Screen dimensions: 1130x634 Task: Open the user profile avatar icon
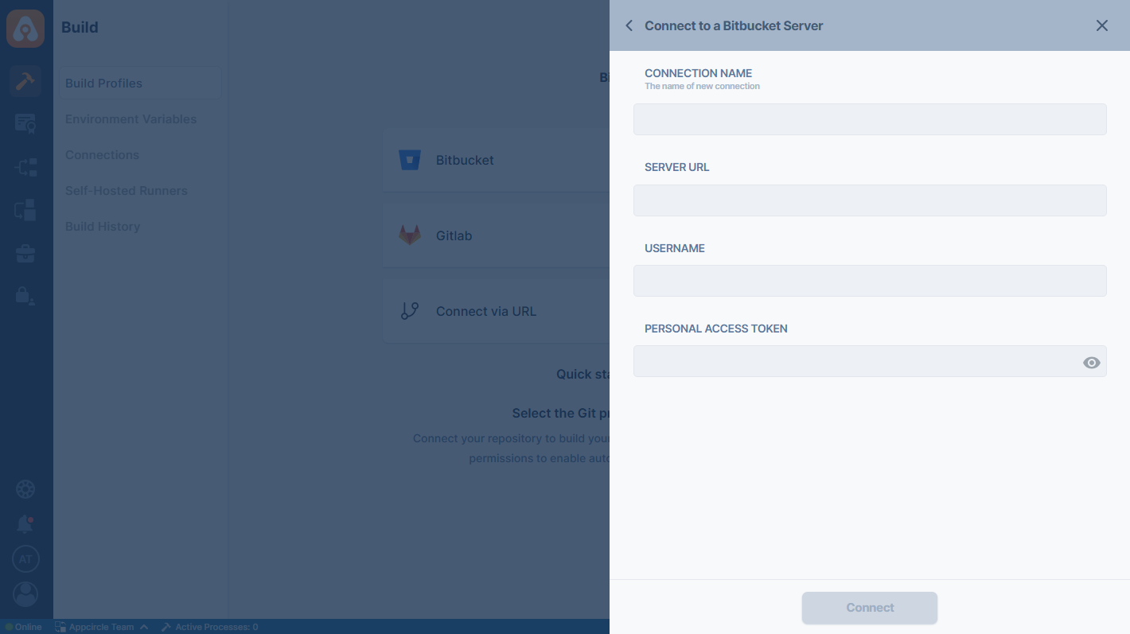[25, 594]
